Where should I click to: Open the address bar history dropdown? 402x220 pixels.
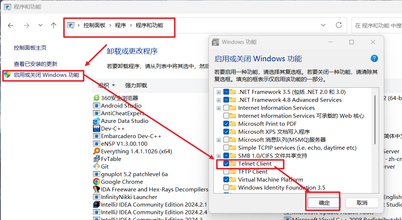point(323,25)
